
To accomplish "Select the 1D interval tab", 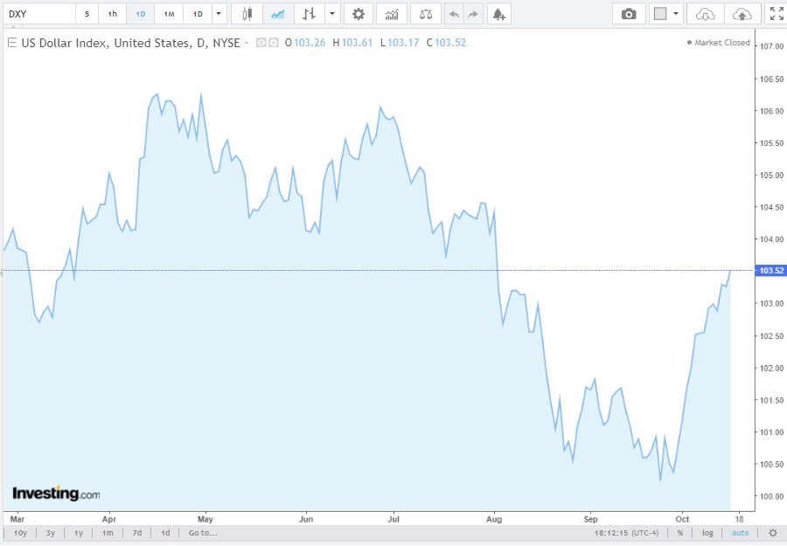I will click(142, 13).
